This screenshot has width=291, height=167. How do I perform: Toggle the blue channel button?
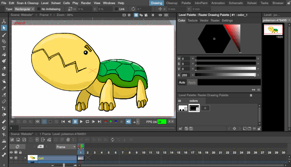coord(116,122)
